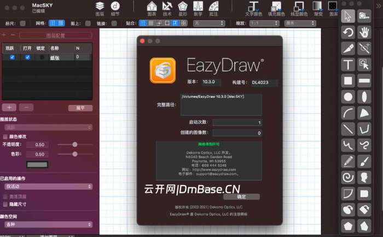Open the 文字颜色 (Text Color) picker
The width and height of the screenshot is (383, 237).
(253, 9)
